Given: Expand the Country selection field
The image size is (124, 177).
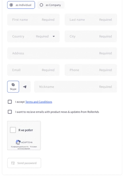Looking at the screenshot, I should tap(33, 36).
